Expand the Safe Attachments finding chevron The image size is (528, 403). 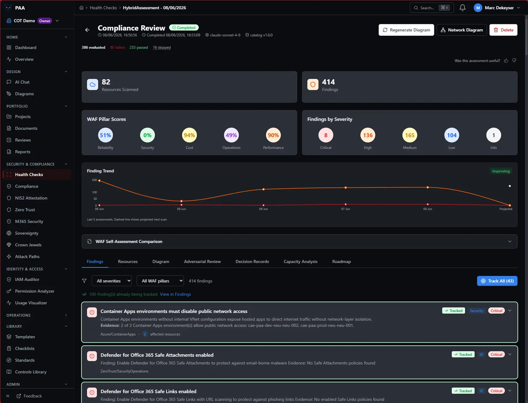[x=510, y=354]
